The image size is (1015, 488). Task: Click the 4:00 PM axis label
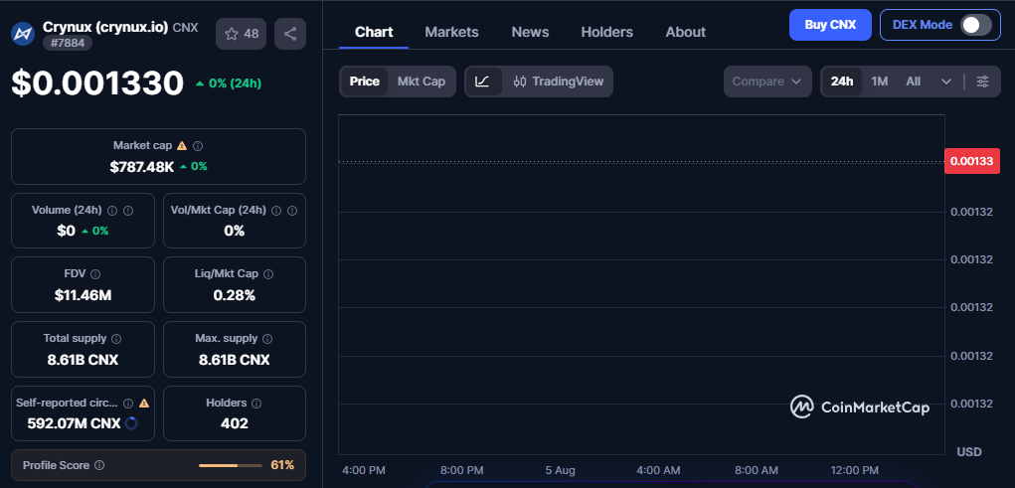point(364,470)
